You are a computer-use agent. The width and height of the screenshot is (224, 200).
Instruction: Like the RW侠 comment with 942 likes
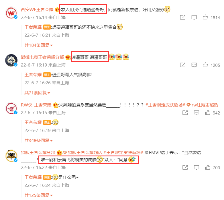coord(208,112)
